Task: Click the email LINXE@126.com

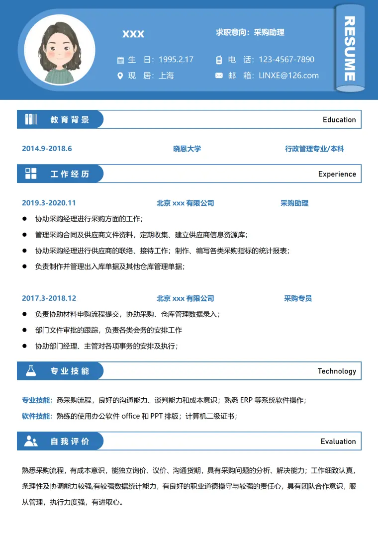Action: (x=288, y=76)
